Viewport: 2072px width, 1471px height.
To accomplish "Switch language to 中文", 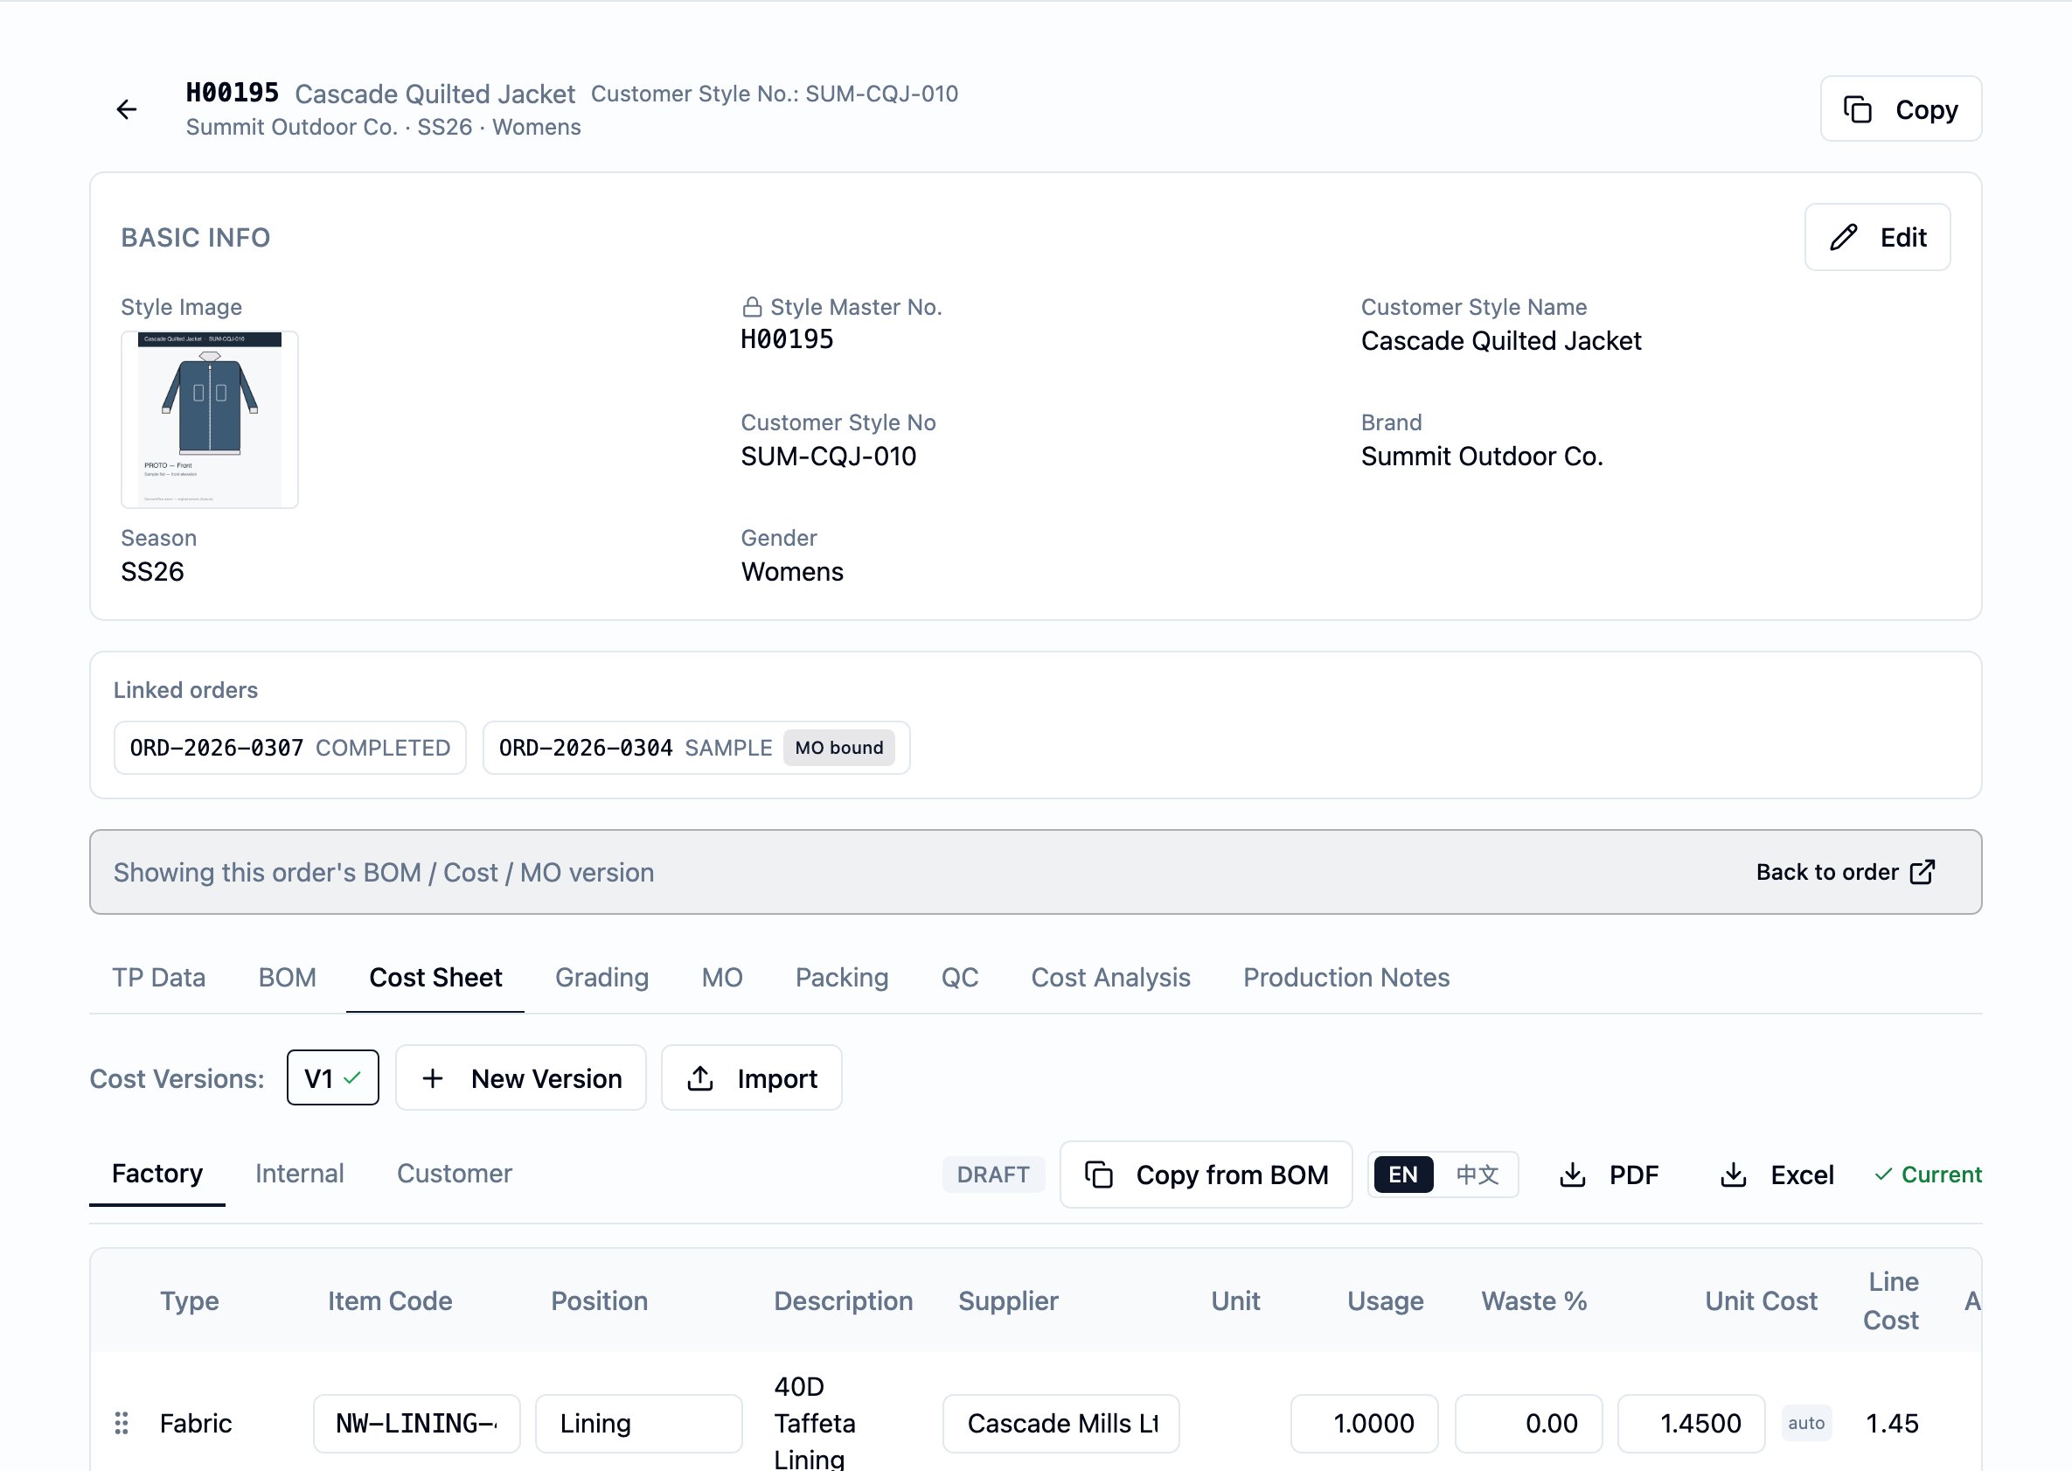I will pos(1477,1175).
